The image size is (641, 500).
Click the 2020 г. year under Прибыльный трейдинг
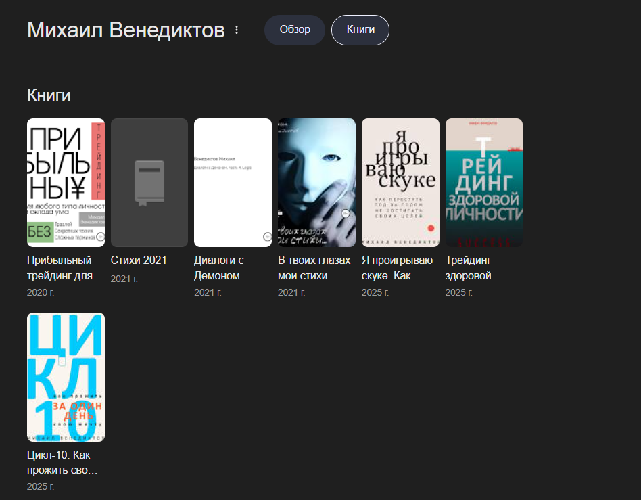pyautogui.click(x=41, y=292)
